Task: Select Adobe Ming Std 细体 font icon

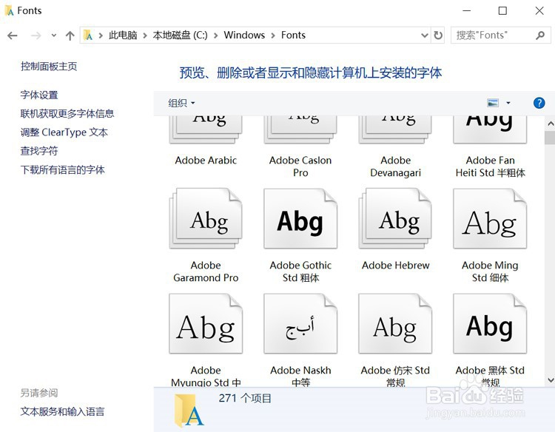Action: (x=490, y=218)
